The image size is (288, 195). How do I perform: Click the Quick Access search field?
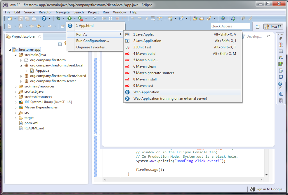point(230,26)
